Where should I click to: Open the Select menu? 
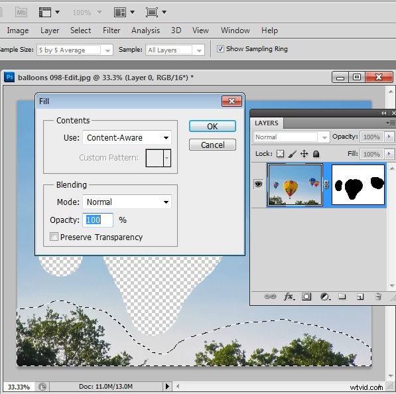pyautogui.click(x=80, y=31)
